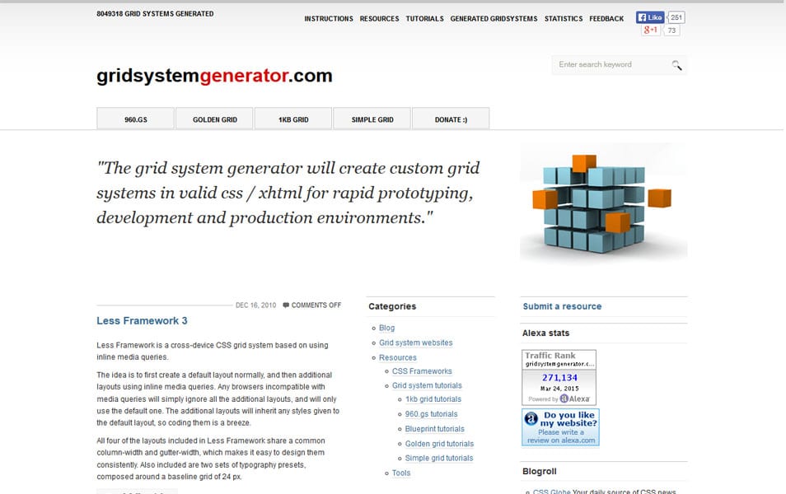The image size is (786, 494).
Task: Open CSS Frameworks subcategory
Action: pyautogui.click(x=422, y=371)
